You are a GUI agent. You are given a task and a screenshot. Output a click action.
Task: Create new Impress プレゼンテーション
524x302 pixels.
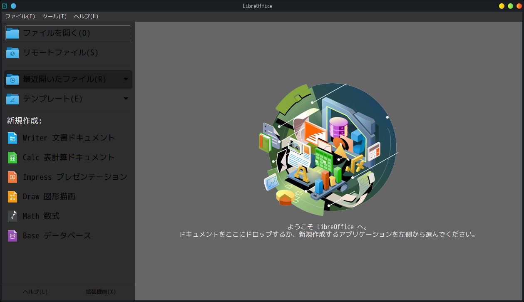tap(68, 177)
